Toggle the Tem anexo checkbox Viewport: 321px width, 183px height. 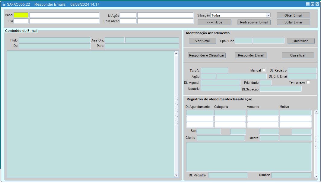308,82
